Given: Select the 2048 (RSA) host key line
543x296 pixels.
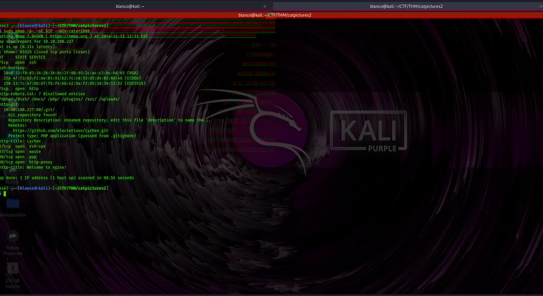Looking at the screenshot, I should (71, 73).
